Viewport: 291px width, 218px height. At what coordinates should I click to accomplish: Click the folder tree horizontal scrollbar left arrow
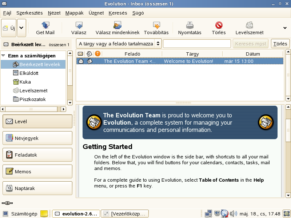[x=3, y=109]
